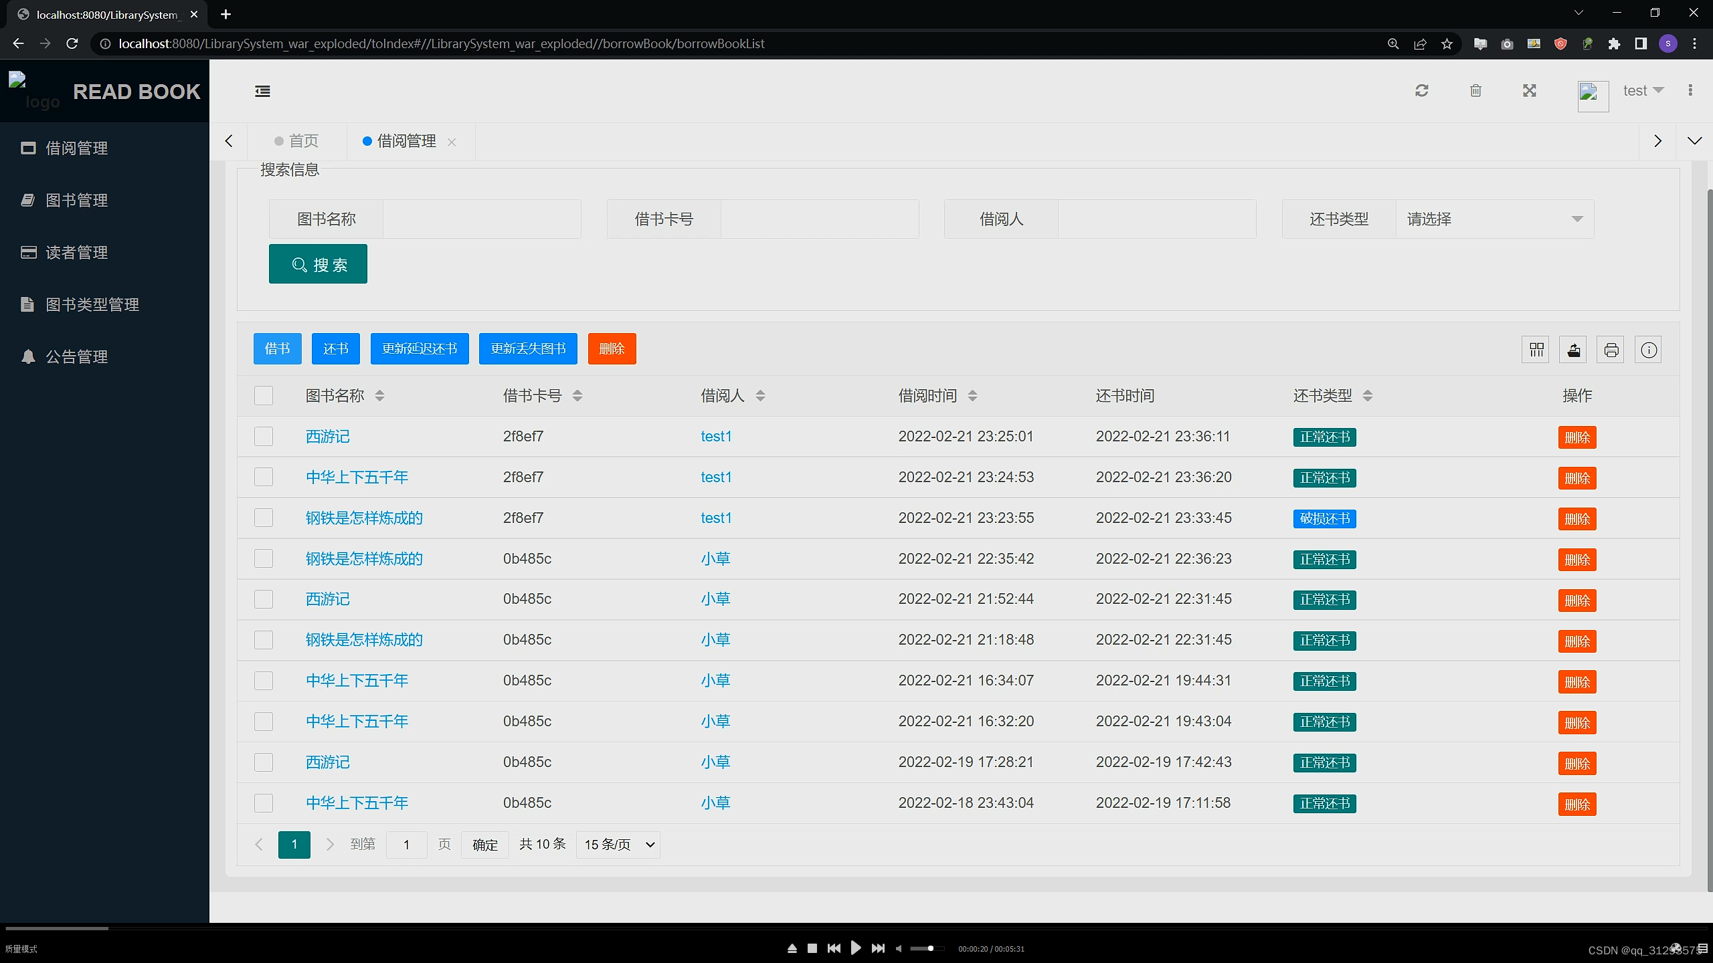Click the refresh icon in header
This screenshot has width=1713, height=963.
coord(1422,90)
